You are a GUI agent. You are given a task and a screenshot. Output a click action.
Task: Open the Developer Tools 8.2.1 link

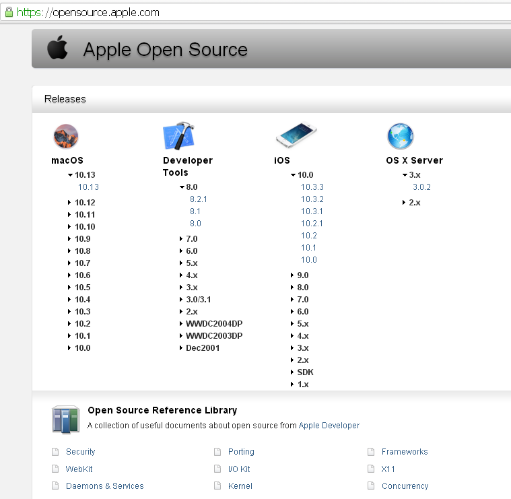tap(199, 199)
